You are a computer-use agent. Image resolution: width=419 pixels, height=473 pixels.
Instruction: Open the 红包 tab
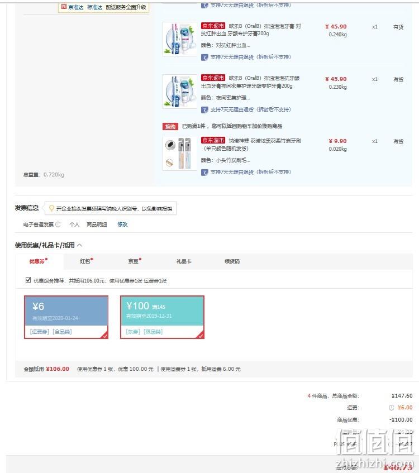[x=86, y=261]
